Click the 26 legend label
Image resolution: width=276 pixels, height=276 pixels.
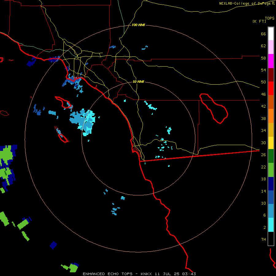coord(263,155)
